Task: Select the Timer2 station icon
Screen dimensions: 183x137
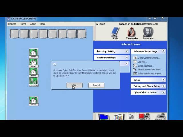Action: point(34,72)
